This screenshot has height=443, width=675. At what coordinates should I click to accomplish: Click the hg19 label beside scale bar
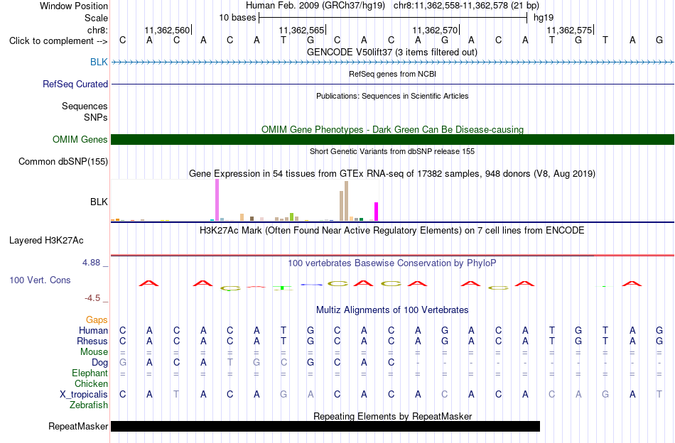(544, 18)
